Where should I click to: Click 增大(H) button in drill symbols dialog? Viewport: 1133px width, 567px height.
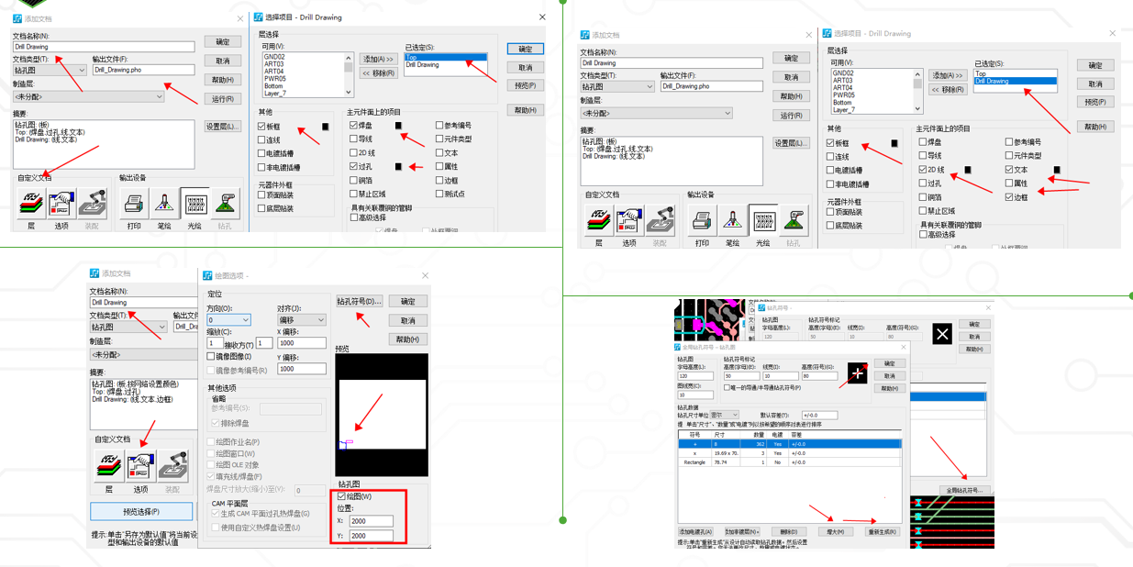(835, 531)
